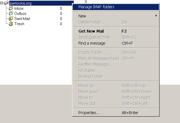Collapse the perlovka.org account tree

2,3
